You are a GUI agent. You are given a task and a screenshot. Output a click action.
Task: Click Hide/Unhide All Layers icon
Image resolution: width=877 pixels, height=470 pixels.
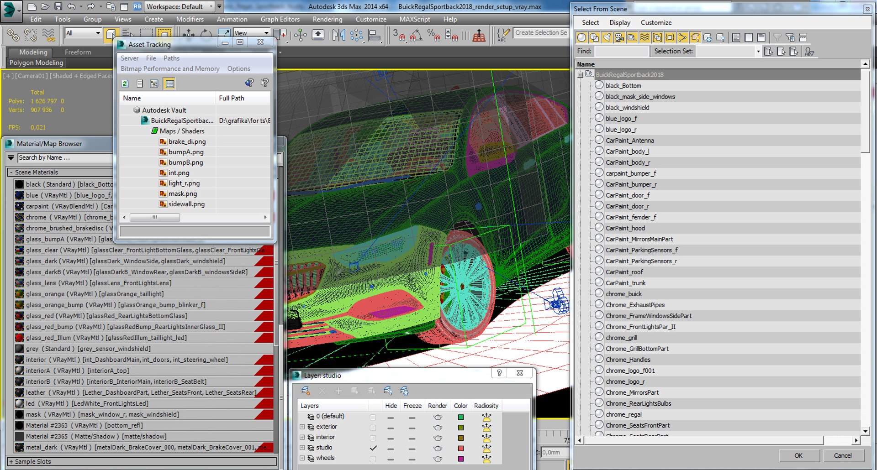pos(388,391)
